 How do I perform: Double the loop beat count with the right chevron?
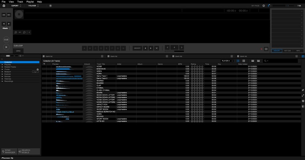pos(182,47)
